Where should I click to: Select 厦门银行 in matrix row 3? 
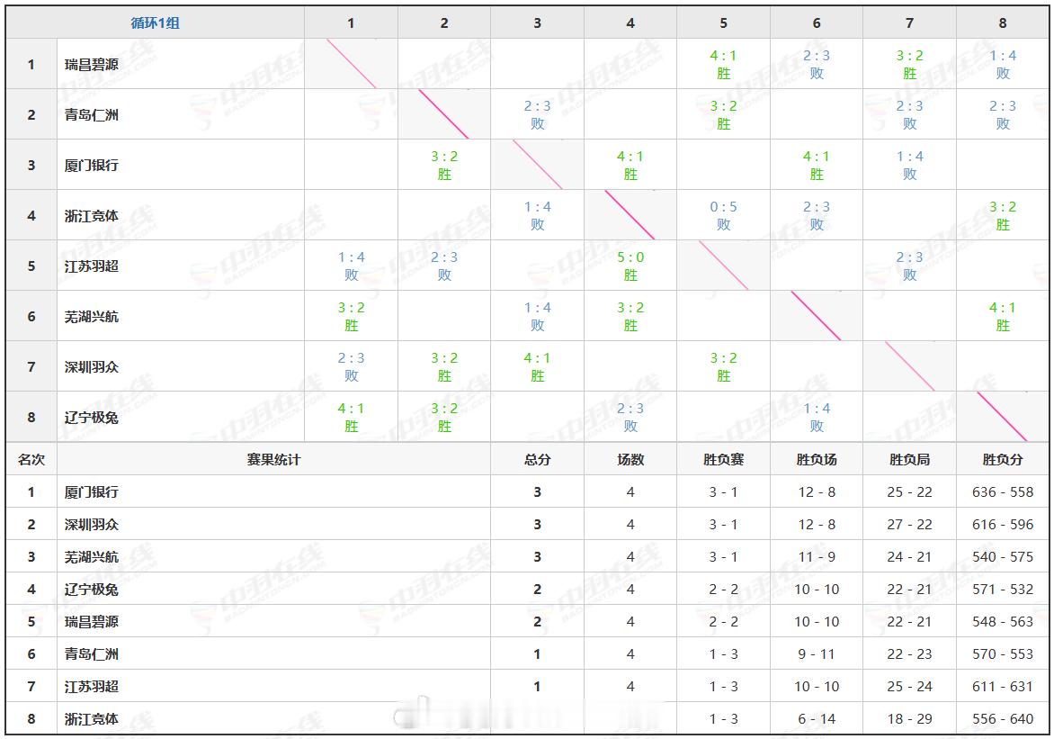92,166
